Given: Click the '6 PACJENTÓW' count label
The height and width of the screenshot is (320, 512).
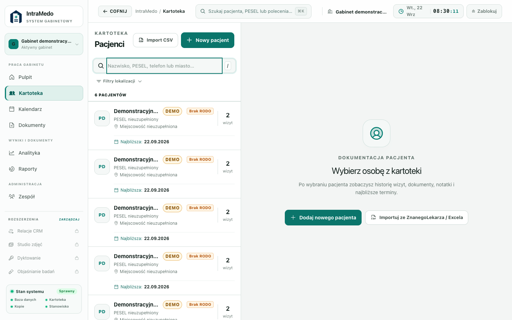Looking at the screenshot, I should coord(111,95).
